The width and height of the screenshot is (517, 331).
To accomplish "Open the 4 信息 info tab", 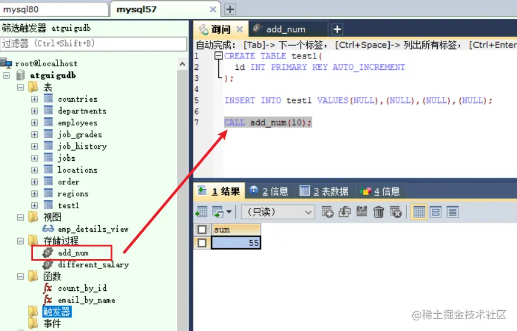I will click(380, 191).
